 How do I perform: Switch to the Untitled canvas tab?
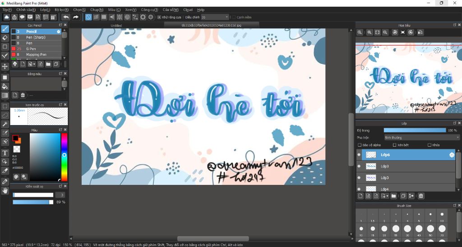point(116,26)
